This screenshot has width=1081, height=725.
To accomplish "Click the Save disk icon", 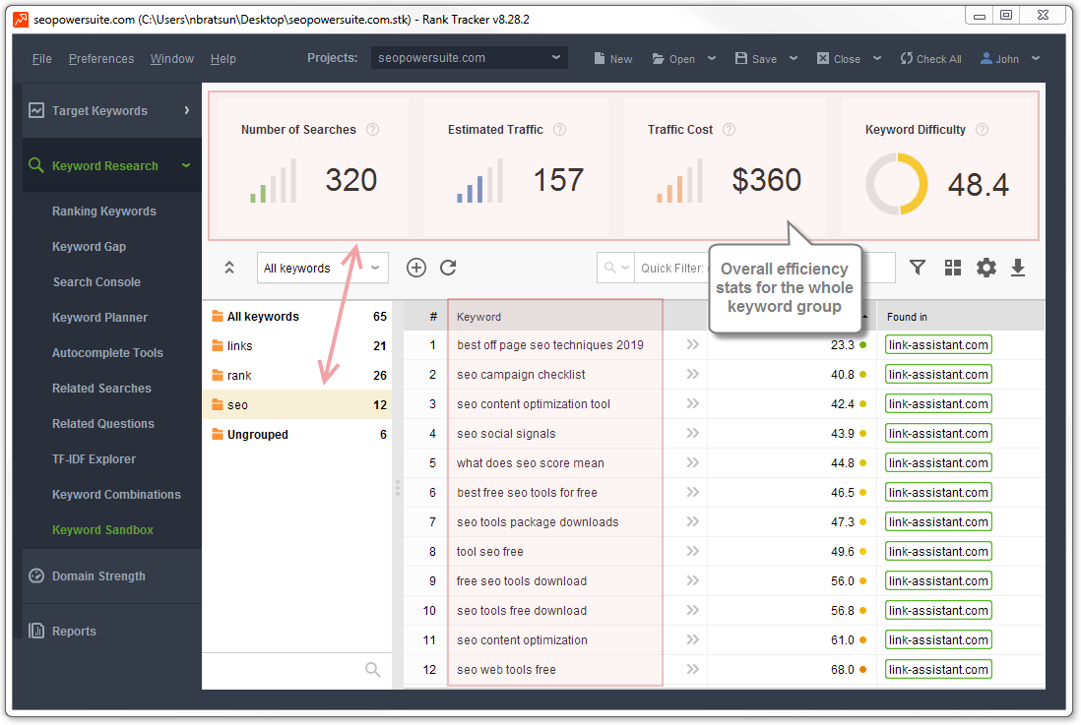I will click(x=741, y=59).
